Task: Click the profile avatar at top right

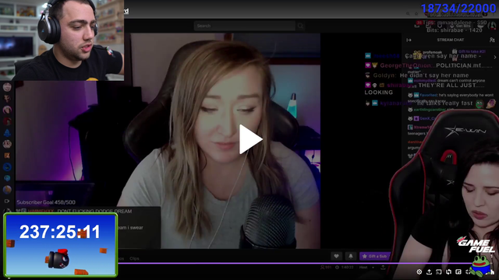Action: point(492,26)
